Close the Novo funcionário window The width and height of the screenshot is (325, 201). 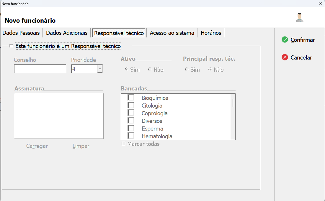click(x=320, y=4)
